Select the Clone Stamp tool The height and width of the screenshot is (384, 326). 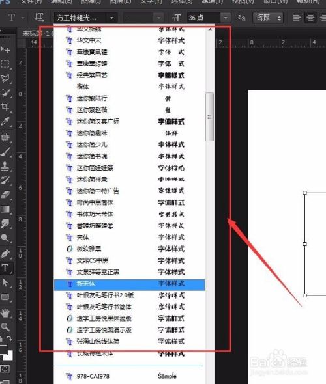pyautogui.click(x=5, y=166)
